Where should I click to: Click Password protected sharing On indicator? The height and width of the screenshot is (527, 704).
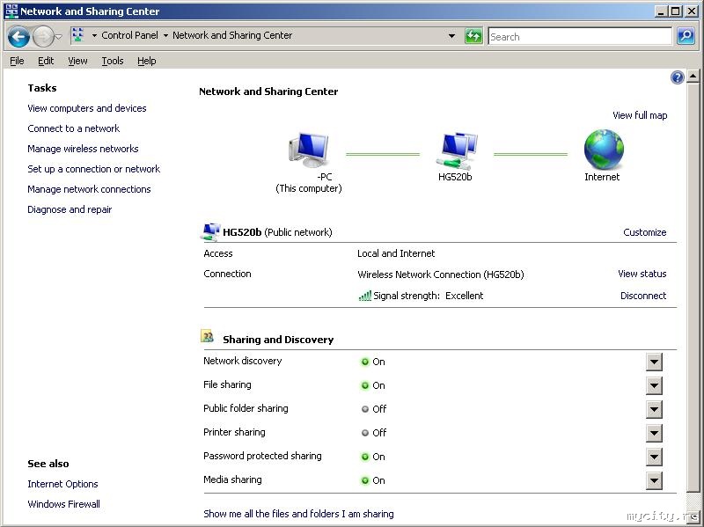(364, 457)
